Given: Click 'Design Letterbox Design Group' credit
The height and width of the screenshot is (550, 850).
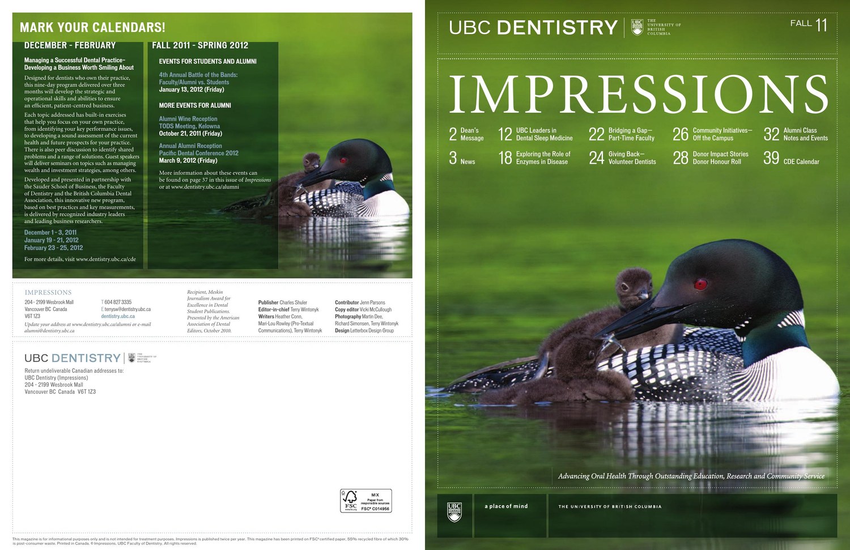Looking at the screenshot, I should (364, 331).
